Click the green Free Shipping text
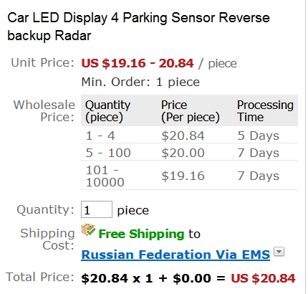 [141, 234]
